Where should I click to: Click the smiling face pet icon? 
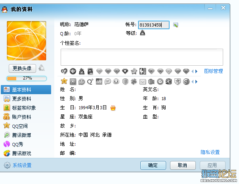click(x=116, y=81)
